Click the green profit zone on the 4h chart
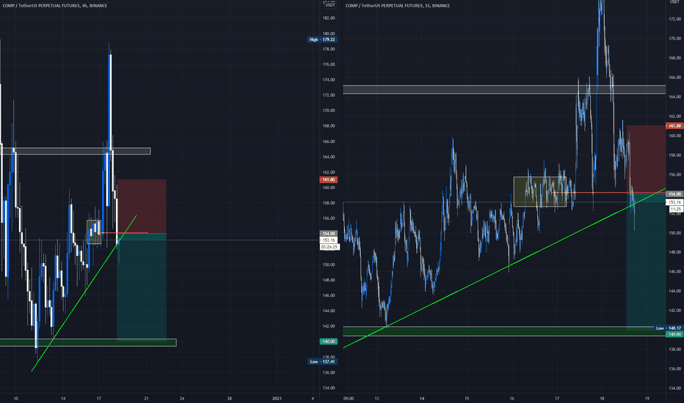The image size is (684, 403). click(142, 286)
